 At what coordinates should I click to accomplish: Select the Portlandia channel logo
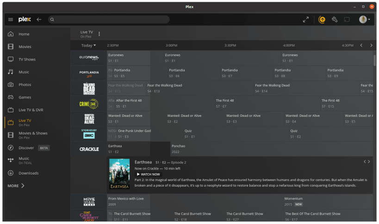point(89,73)
